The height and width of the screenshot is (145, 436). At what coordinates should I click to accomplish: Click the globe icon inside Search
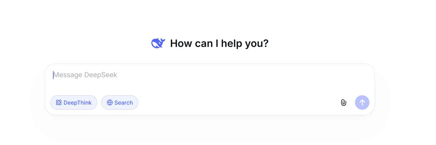(110, 103)
